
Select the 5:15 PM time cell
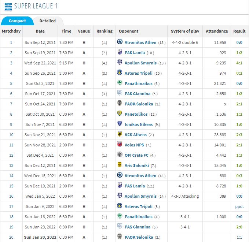tap(66, 63)
